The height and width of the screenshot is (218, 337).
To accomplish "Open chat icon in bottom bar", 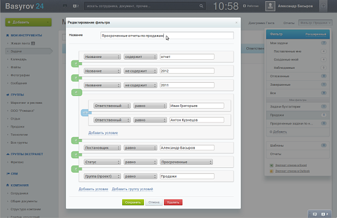I will click(315, 214).
